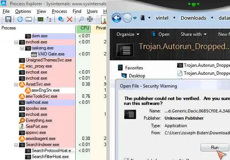Click the SeaPort.exe process icon
The image size is (230, 160).
pos(22,126)
